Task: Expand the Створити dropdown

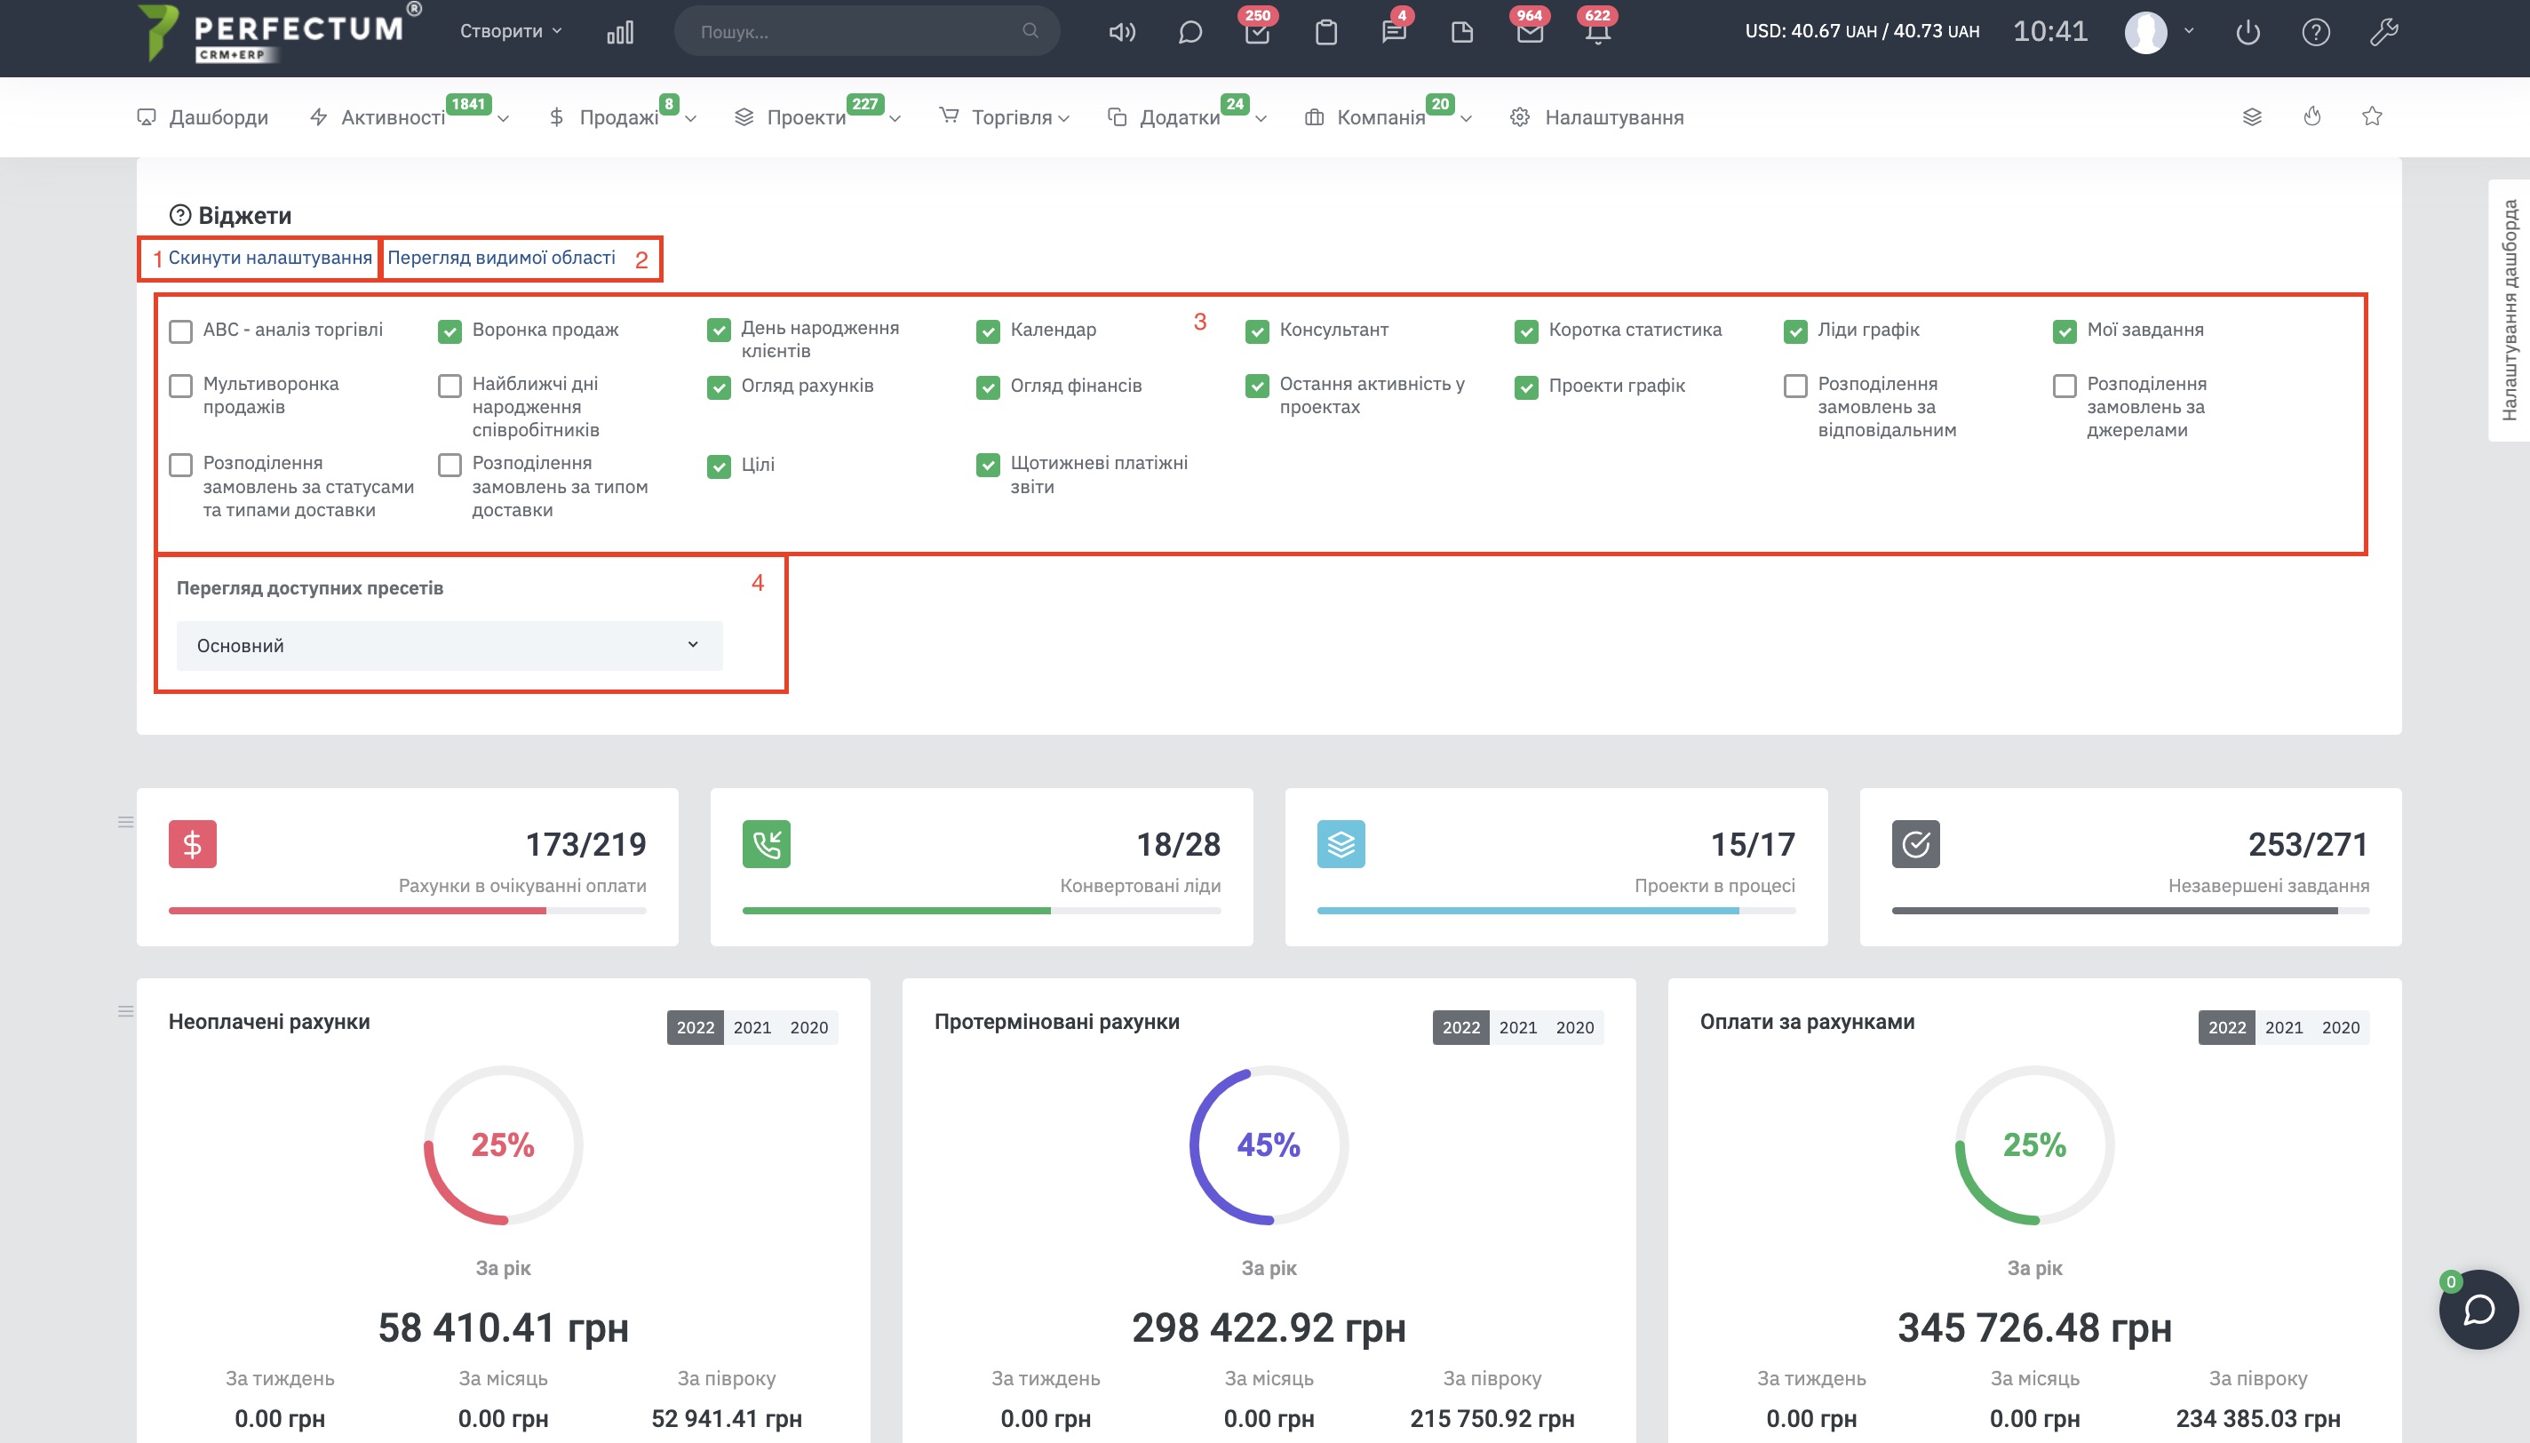Action: pos(510,31)
